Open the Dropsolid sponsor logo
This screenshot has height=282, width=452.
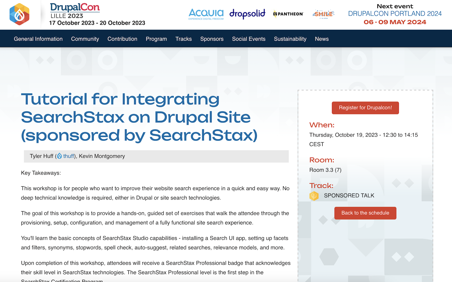pos(247,14)
